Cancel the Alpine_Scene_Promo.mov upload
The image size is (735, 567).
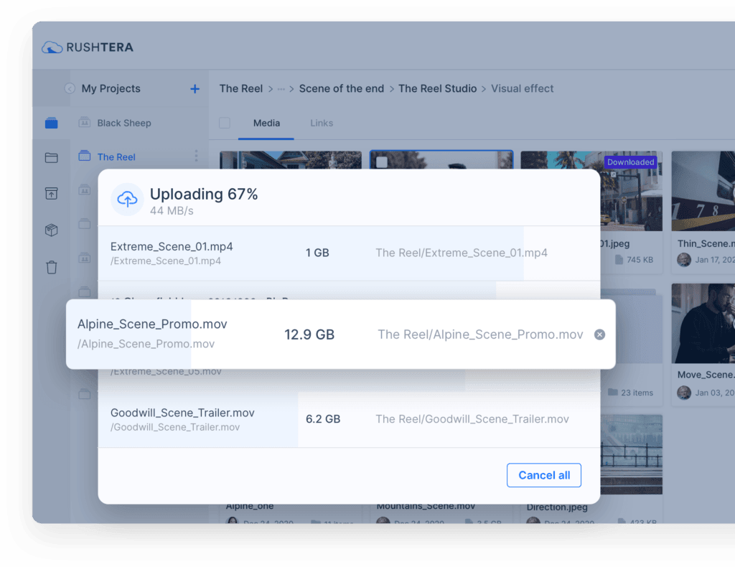coord(599,334)
